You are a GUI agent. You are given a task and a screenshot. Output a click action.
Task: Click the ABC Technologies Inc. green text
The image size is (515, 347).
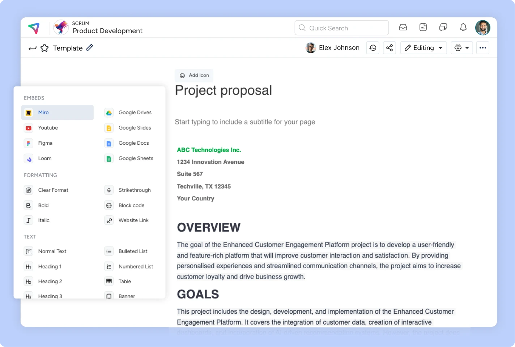209,150
